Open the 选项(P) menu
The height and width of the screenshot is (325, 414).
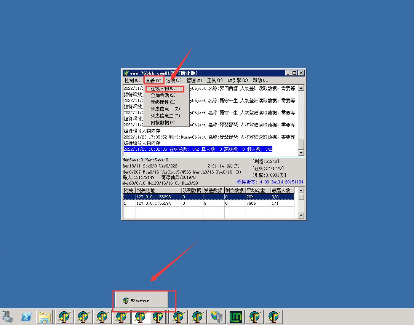click(x=173, y=80)
